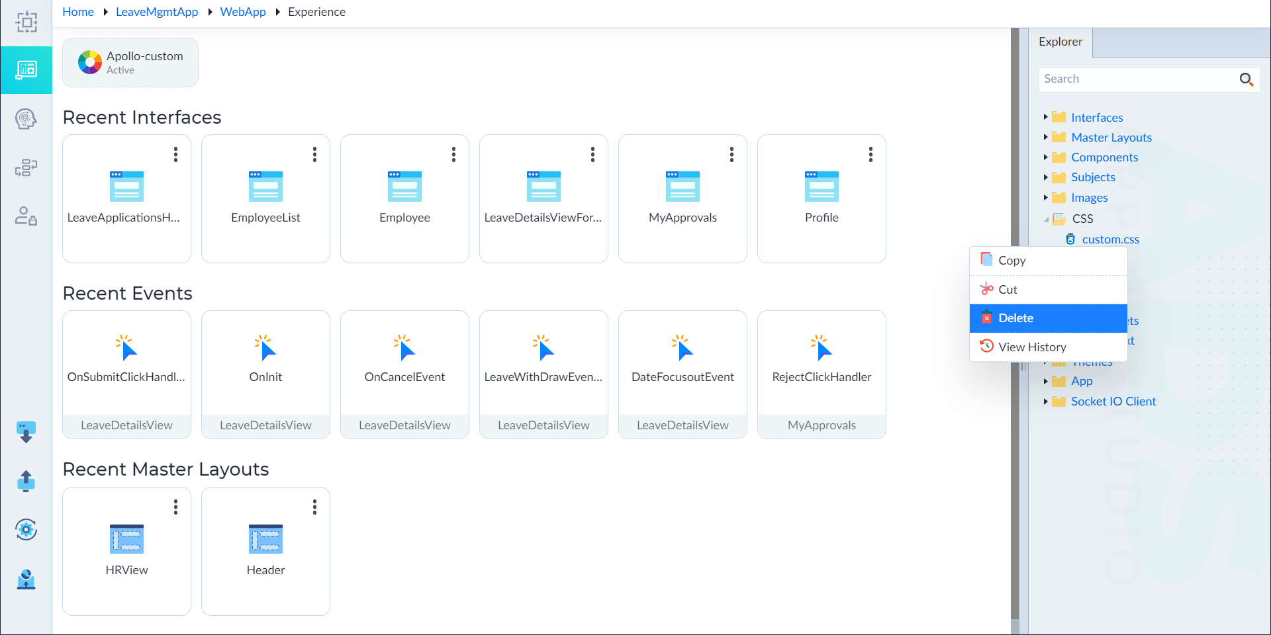
Task: Open three-dot menu on Header layout card
Action: pos(314,507)
